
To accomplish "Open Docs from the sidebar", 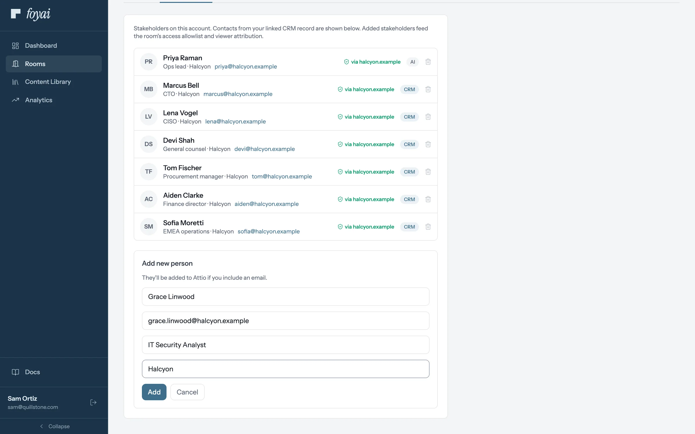I will (54, 372).
